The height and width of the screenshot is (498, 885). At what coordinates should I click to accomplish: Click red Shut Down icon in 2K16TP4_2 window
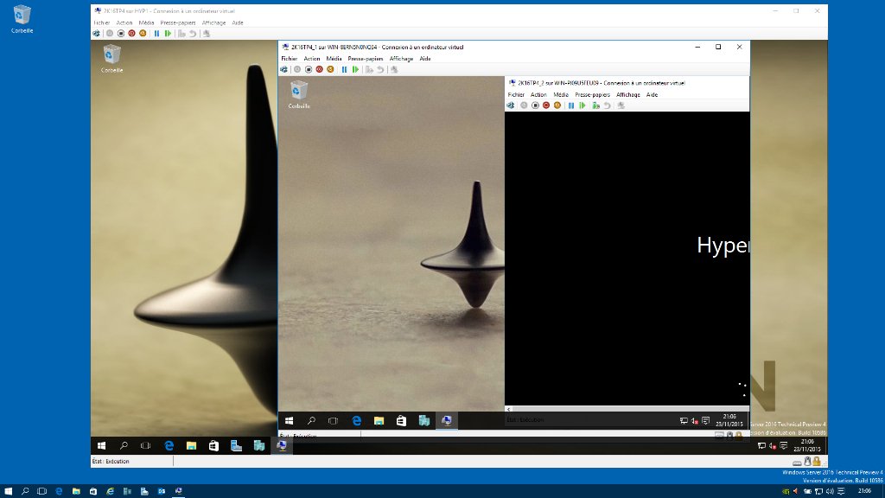[x=546, y=105]
